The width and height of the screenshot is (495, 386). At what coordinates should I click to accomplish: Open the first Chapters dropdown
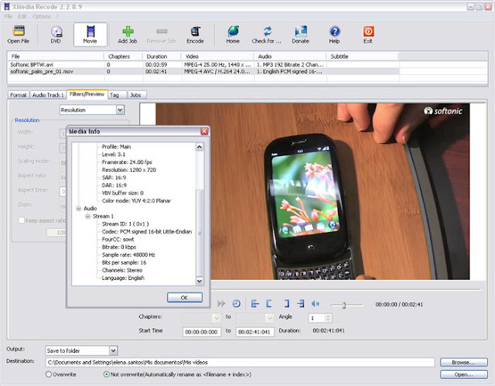[217, 318]
